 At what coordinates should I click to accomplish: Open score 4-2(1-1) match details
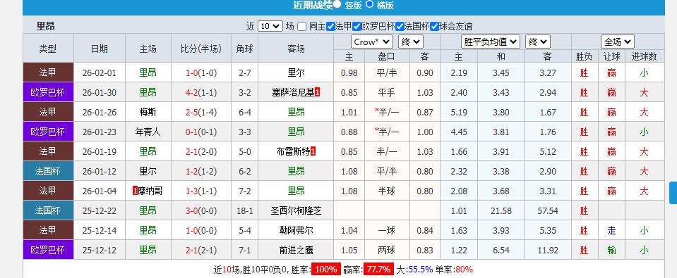pos(200,92)
